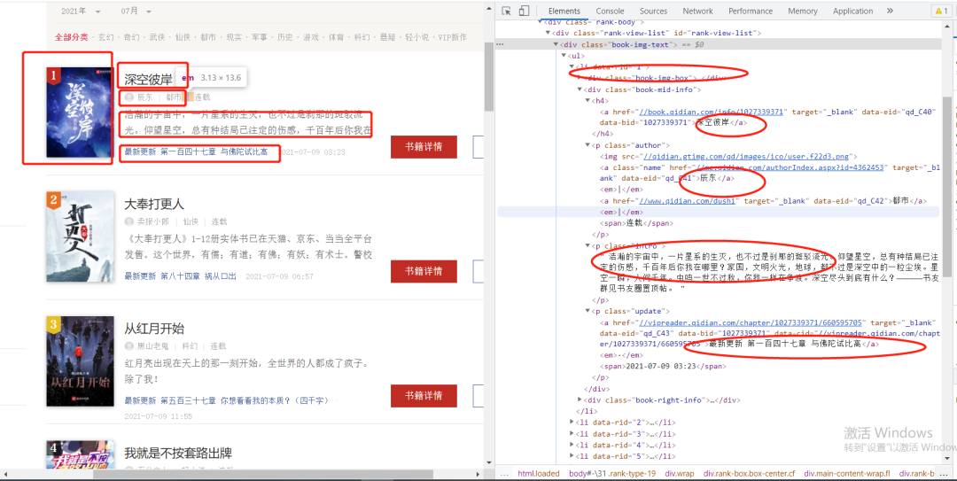Filter ranking by 奇幻 category
The width and height of the screenshot is (957, 481).
point(131,37)
